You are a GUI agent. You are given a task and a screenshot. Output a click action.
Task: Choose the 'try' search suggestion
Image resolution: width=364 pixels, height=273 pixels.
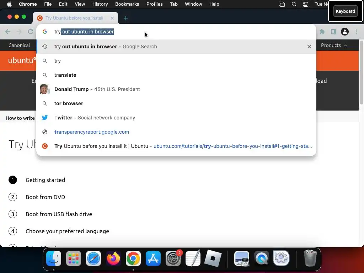click(176, 61)
